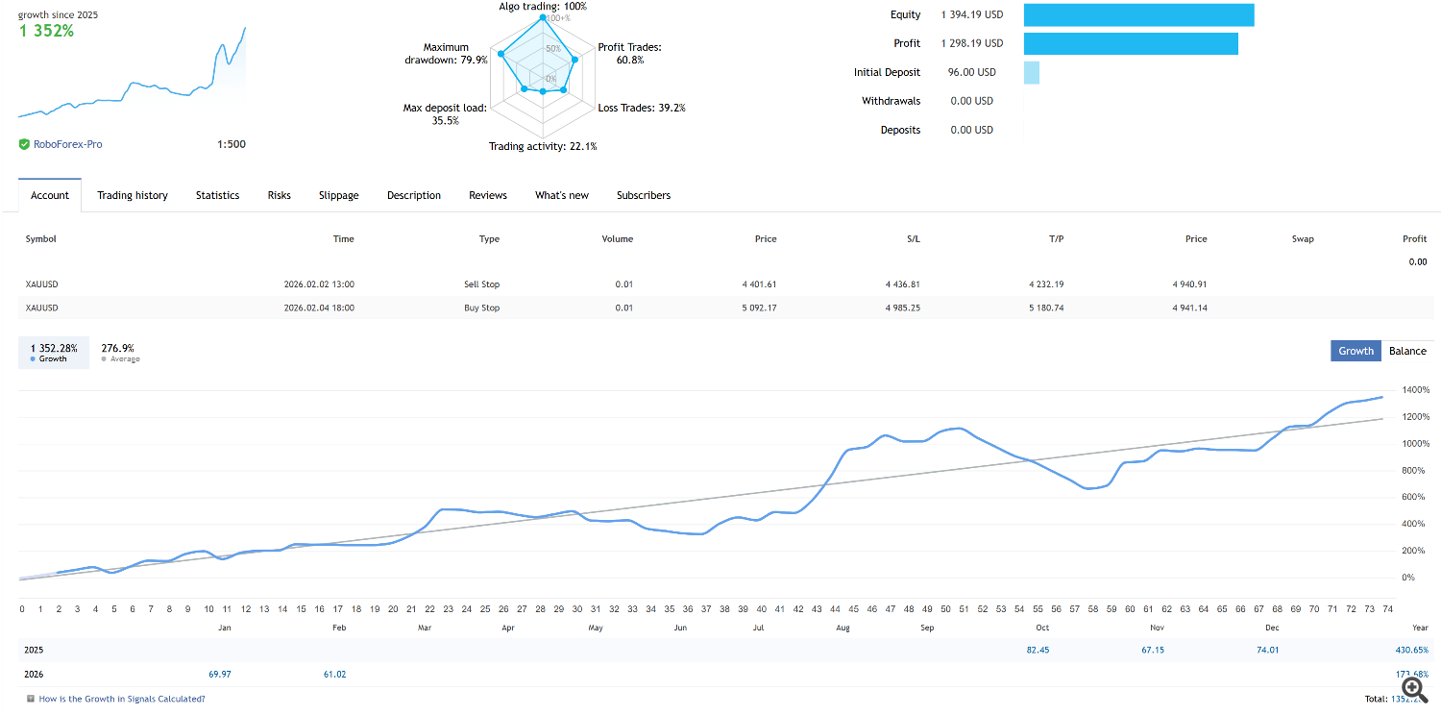1441x715 pixels.
Task: Click the stop loss value 4 436.81
Action: pos(903,284)
